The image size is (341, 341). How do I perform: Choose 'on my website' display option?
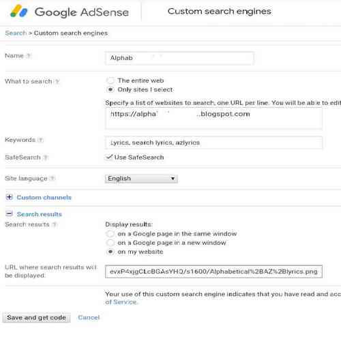pyautogui.click(x=110, y=252)
